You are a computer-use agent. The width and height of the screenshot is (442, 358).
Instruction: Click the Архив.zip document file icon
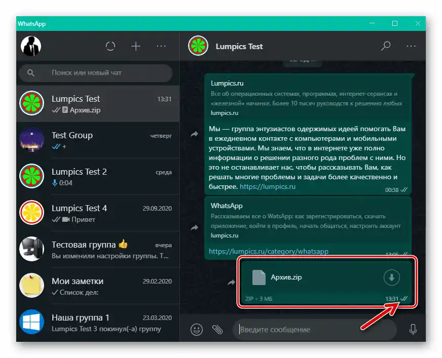point(259,277)
